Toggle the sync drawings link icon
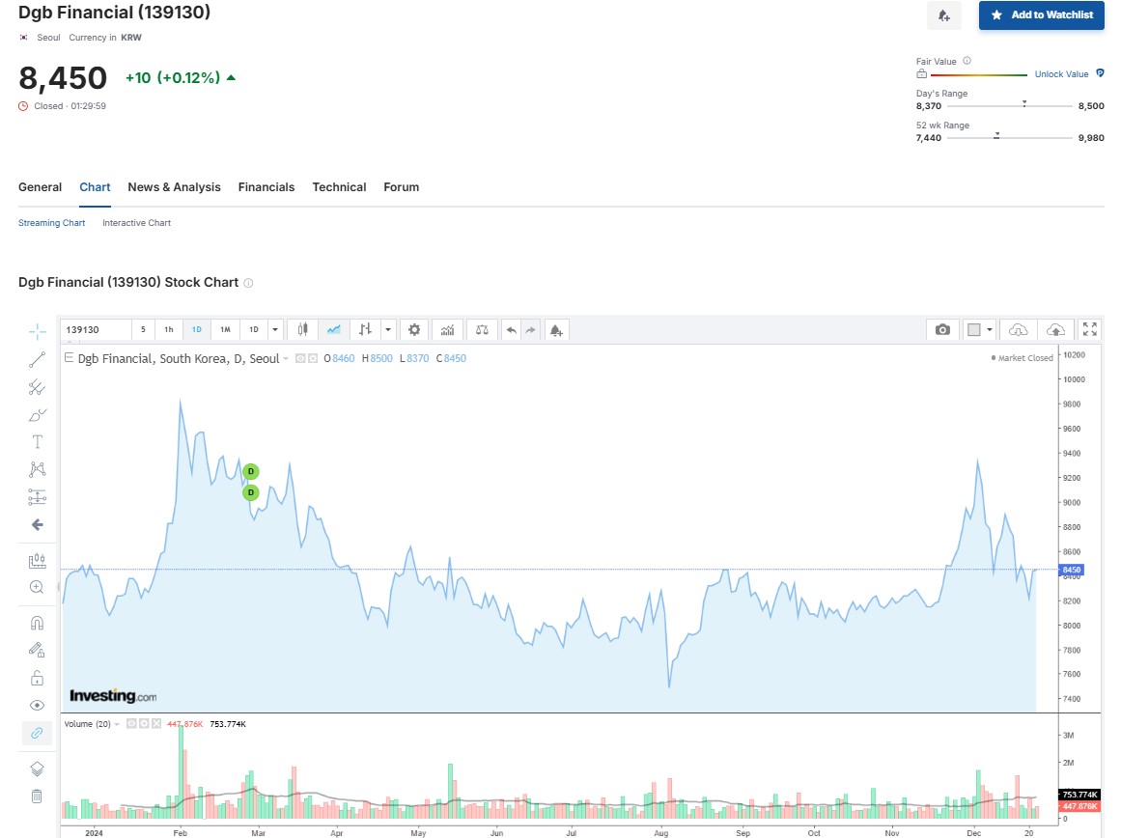Screen dimensions: 1121x838 38,733
